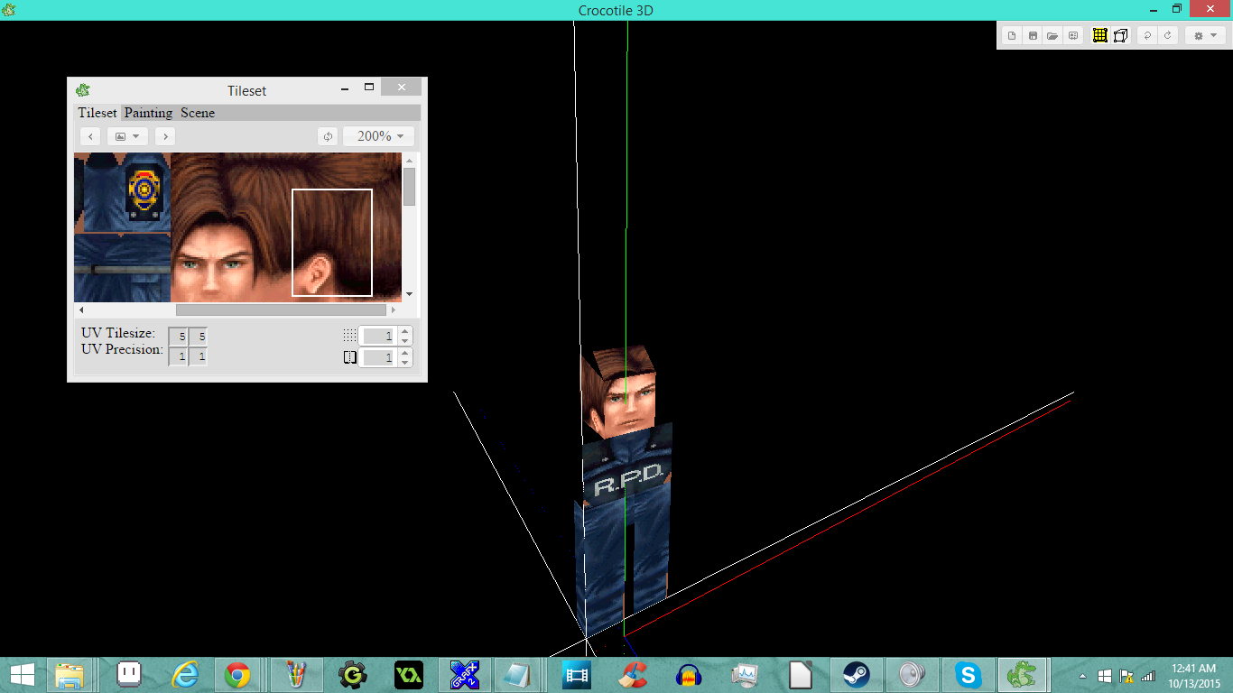Click the first UV Tilesize field
Viewport: 1233px width, 693px height.
click(179, 337)
